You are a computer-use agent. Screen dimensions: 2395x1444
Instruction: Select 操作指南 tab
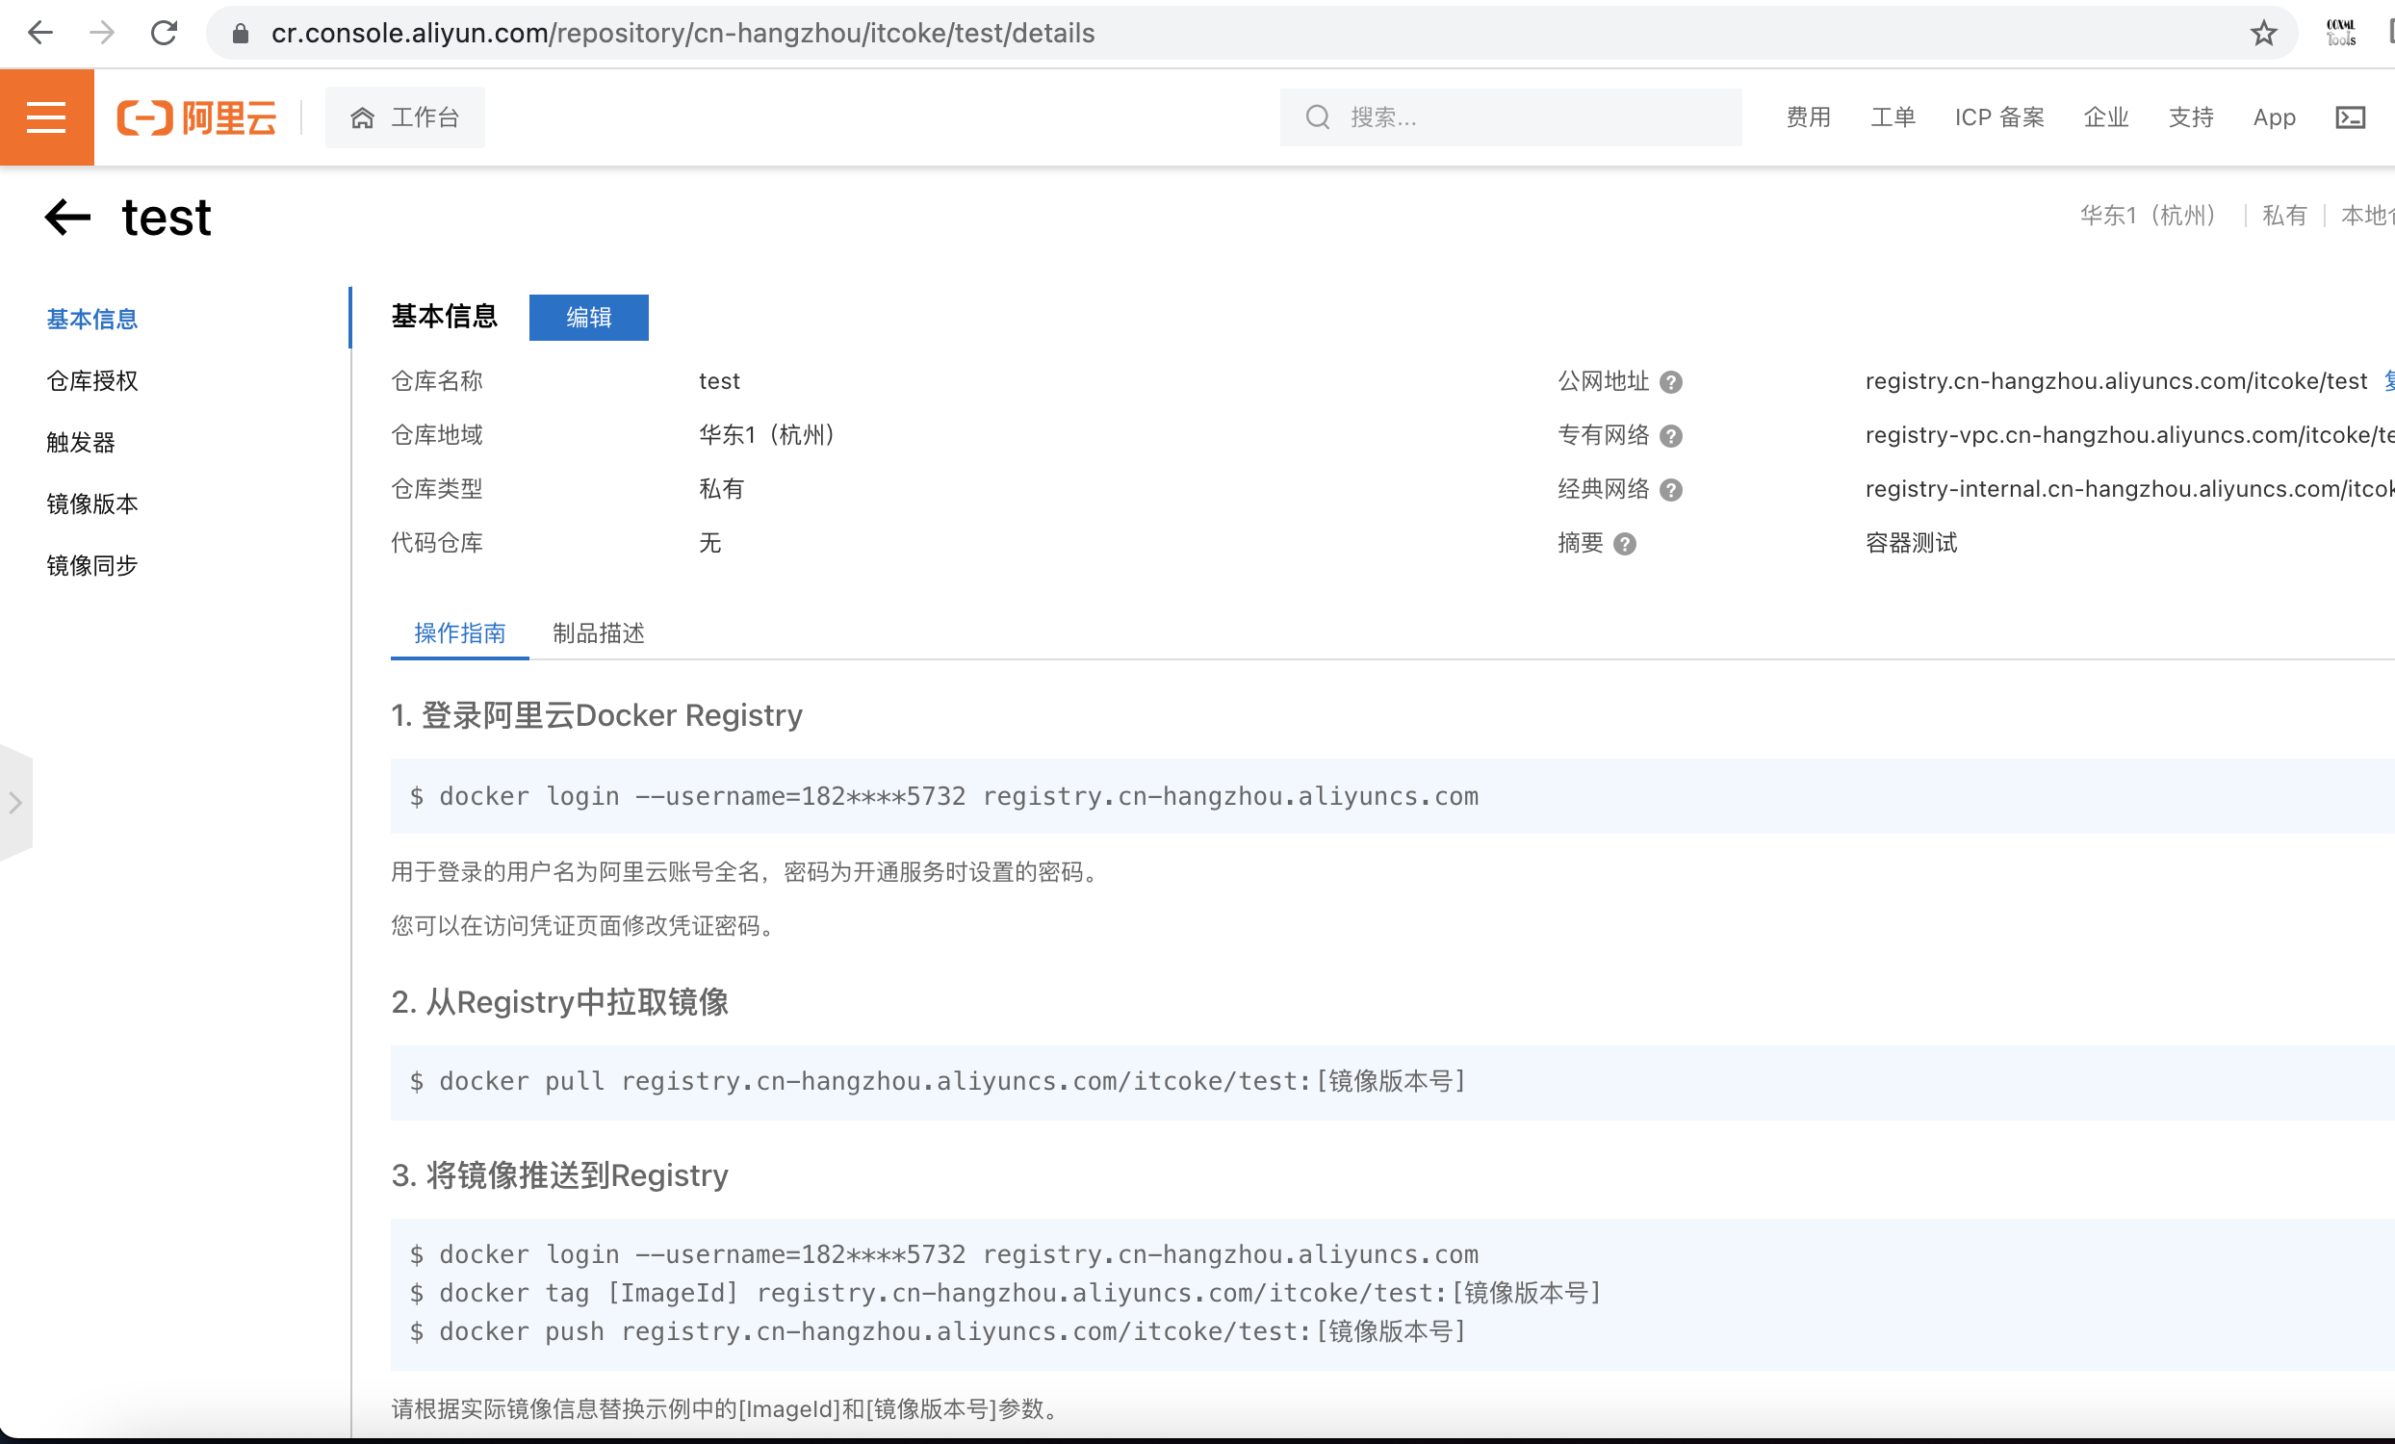pos(460,633)
